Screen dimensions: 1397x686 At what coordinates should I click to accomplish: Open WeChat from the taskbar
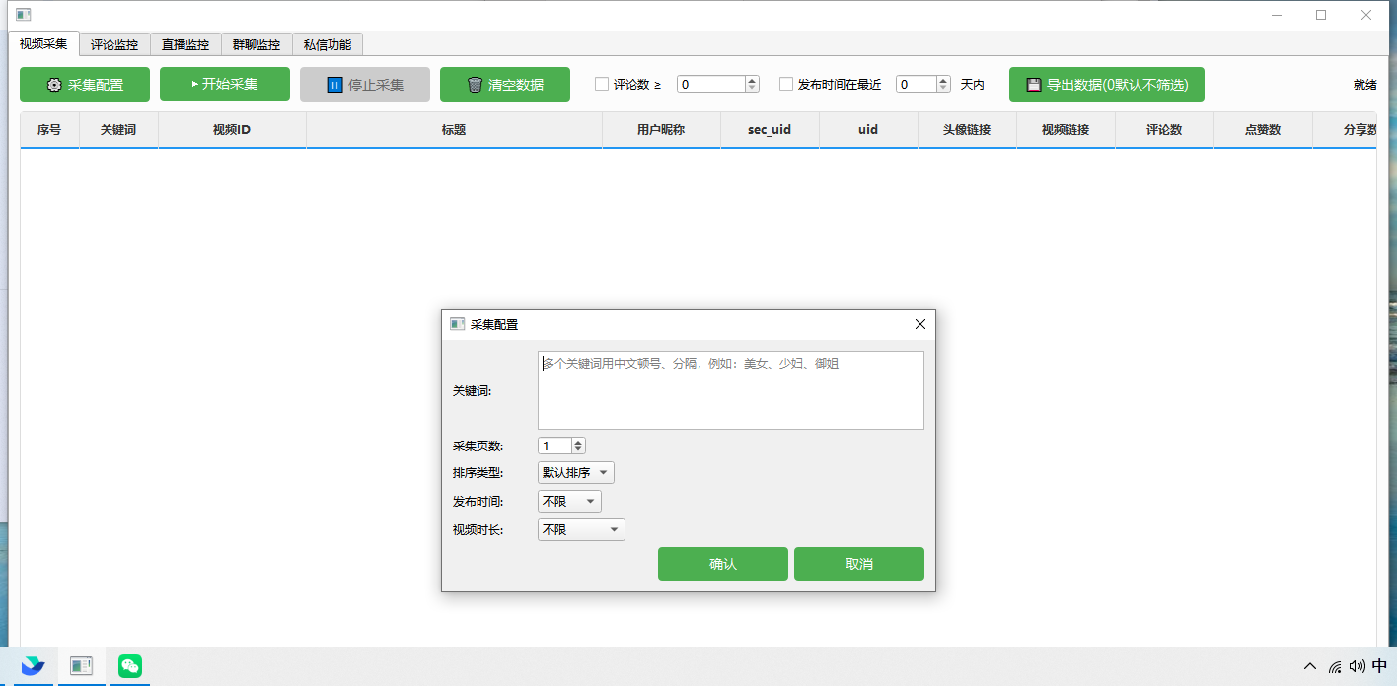coord(130,666)
